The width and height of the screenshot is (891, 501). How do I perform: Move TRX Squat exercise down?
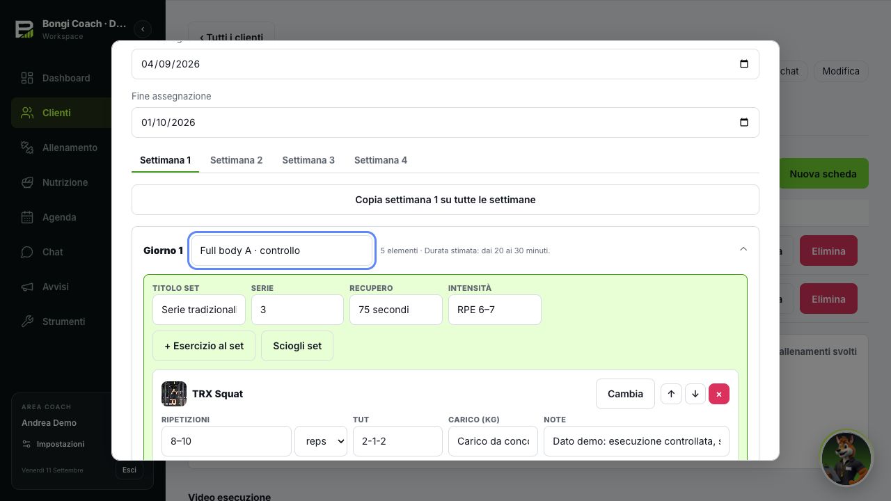(695, 394)
